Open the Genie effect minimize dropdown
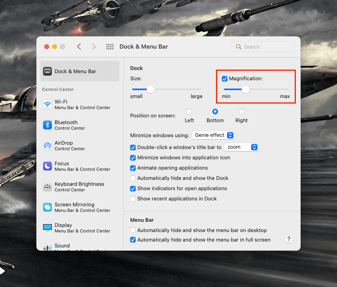 213,135
